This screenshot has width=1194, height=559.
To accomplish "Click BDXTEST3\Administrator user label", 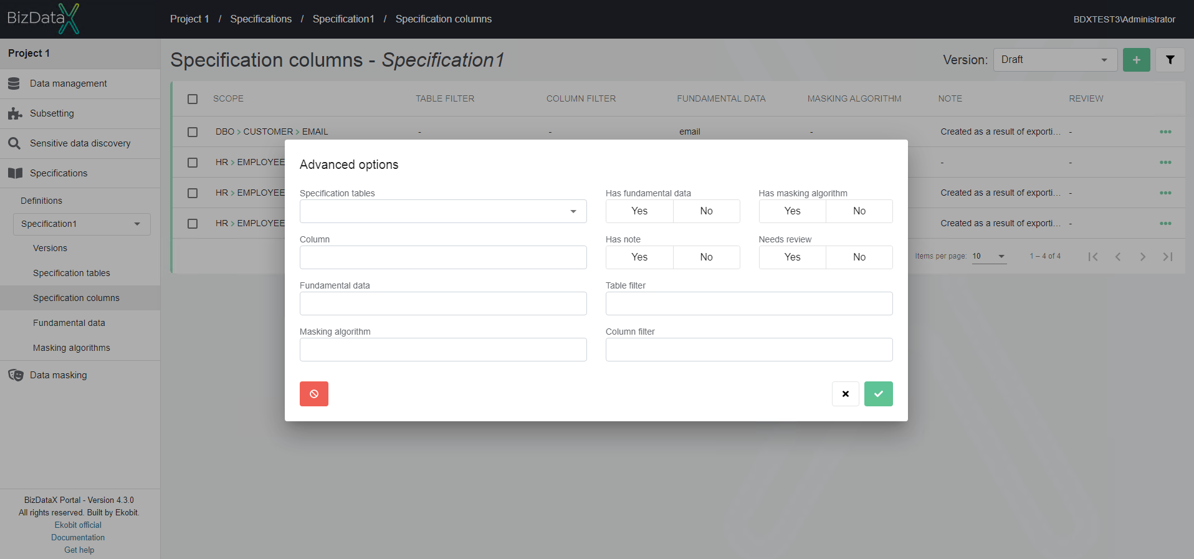I will point(1124,19).
